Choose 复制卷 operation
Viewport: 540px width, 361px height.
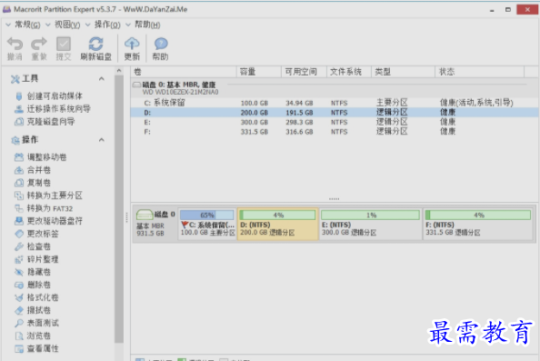pos(33,183)
